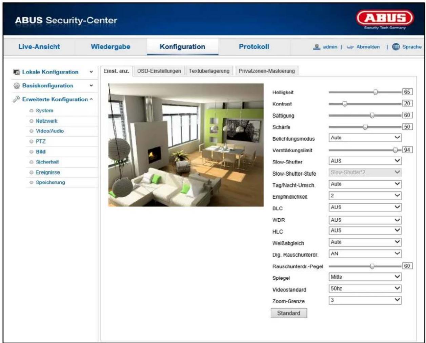The width and height of the screenshot is (426, 343).
Task: Open the Video/Audio menu entry
Action: tap(50, 131)
